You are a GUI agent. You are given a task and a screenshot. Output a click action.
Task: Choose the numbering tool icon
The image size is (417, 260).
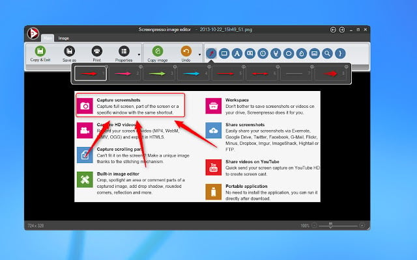[x=263, y=53]
